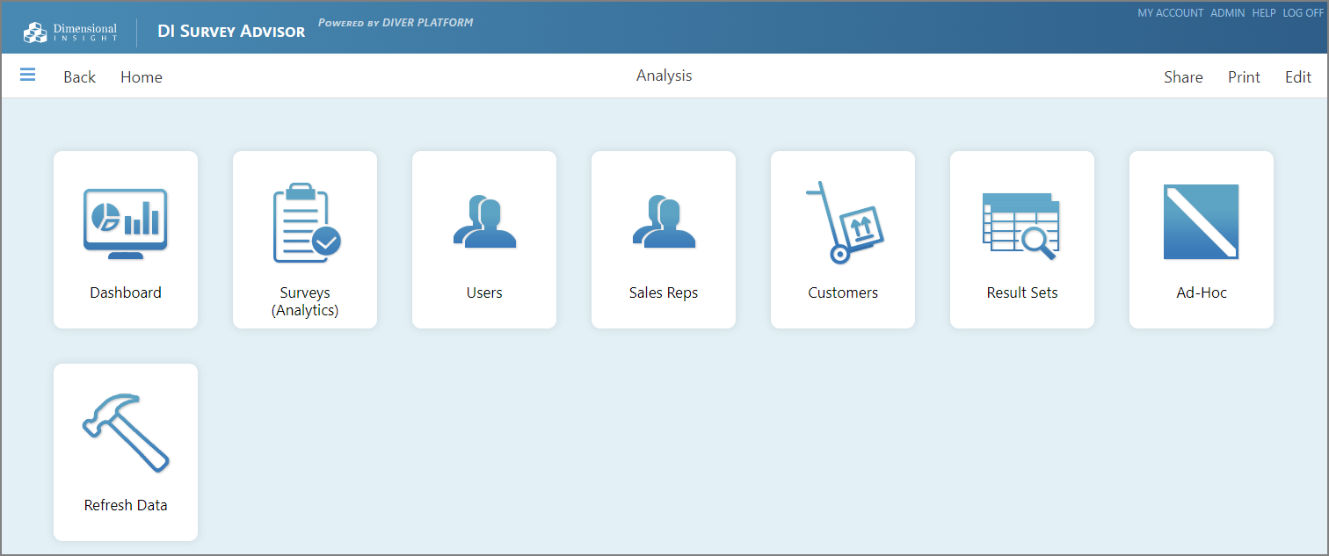Go to the Admin section

[x=1228, y=12]
